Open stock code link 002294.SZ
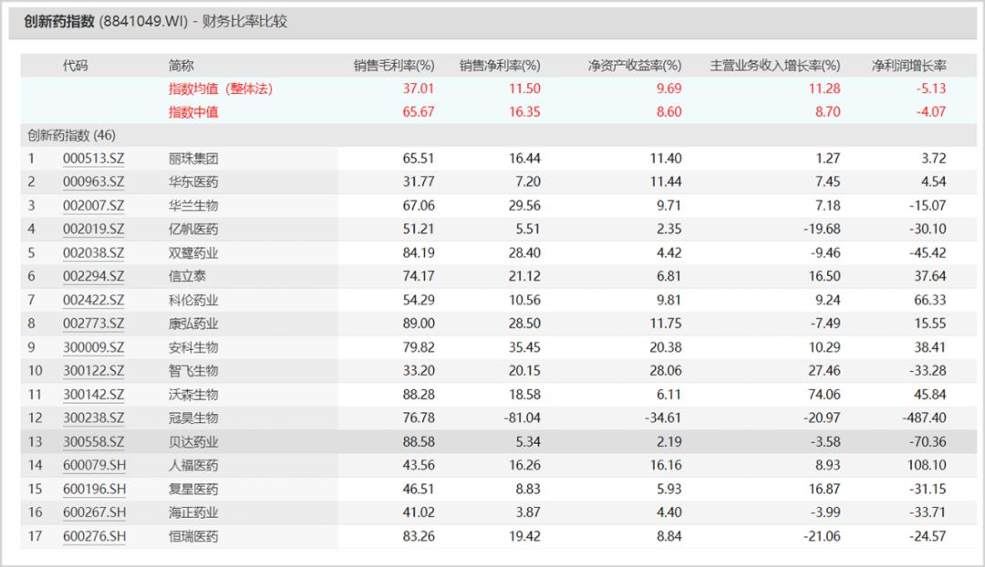985x567 pixels. pyautogui.click(x=93, y=276)
